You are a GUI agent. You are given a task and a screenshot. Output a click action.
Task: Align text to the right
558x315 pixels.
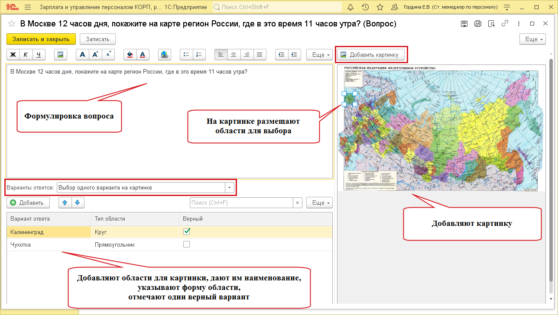(247, 55)
